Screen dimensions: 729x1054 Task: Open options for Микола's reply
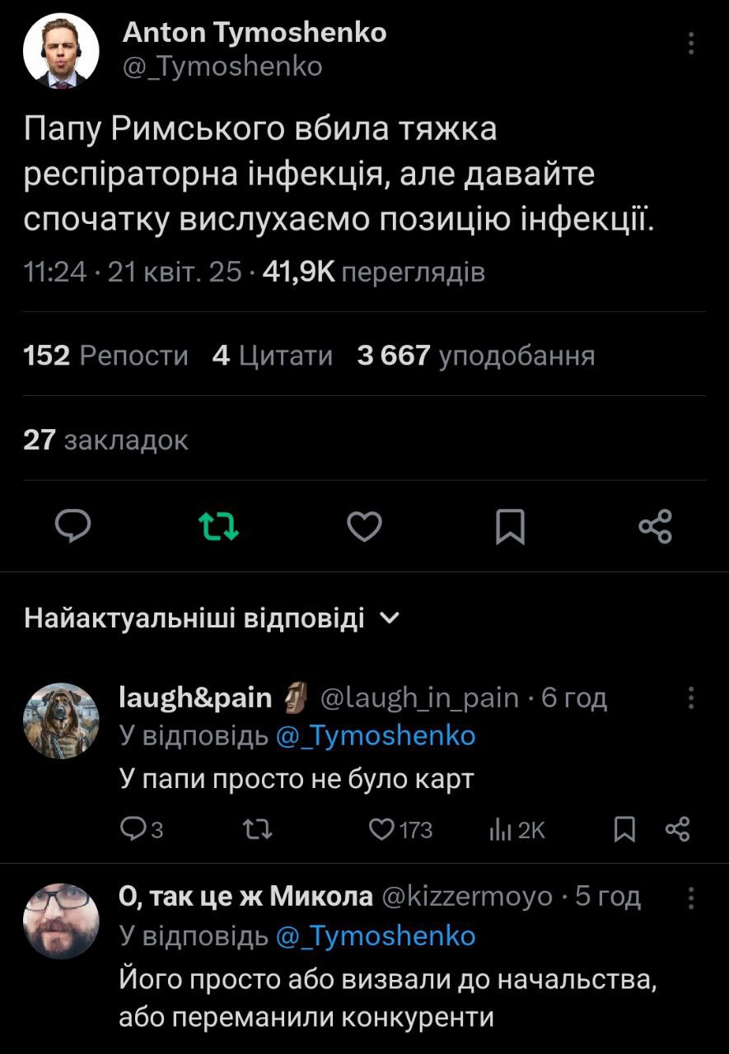[x=690, y=897]
